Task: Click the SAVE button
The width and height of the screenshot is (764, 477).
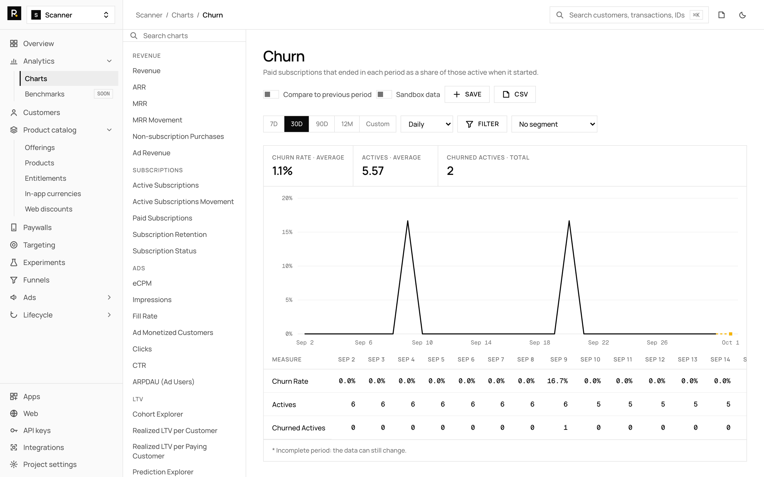Action: pos(467,94)
